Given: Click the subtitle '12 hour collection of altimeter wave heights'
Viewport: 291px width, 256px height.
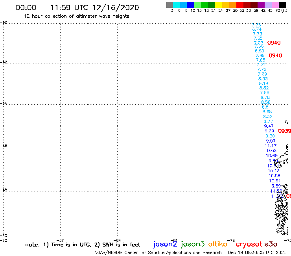Looking at the screenshot, I should click(76, 16).
